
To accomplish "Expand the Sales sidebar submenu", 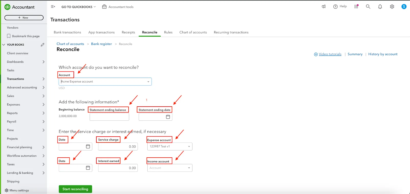I will click(x=43, y=96).
